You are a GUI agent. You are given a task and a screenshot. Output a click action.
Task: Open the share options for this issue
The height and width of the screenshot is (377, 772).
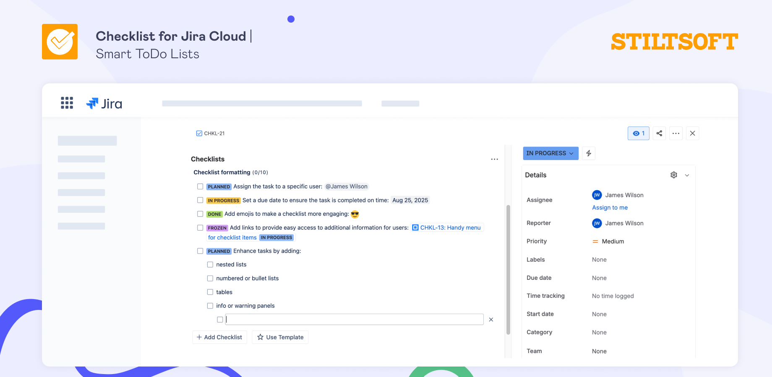pyautogui.click(x=659, y=133)
